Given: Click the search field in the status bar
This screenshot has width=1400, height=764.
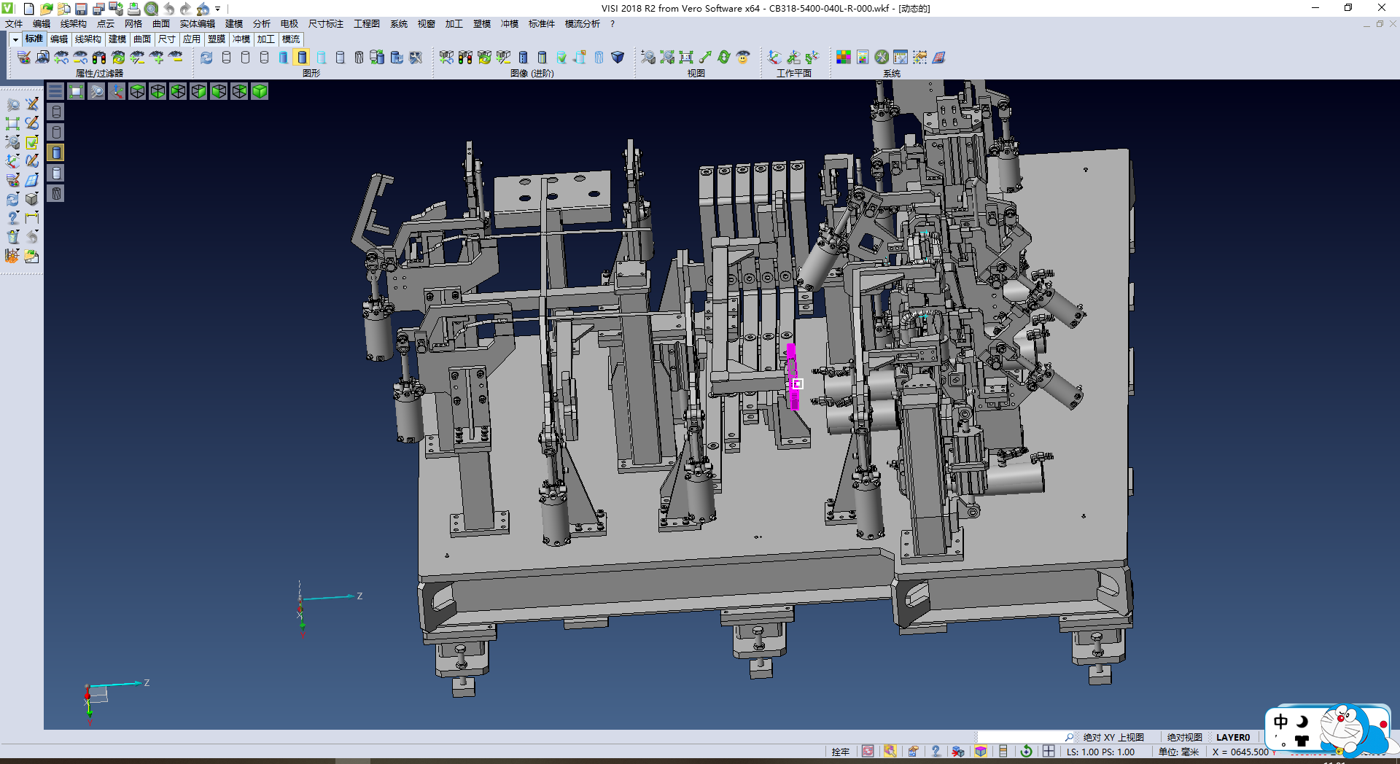Looking at the screenshot, I should [x=1021, y=738].
